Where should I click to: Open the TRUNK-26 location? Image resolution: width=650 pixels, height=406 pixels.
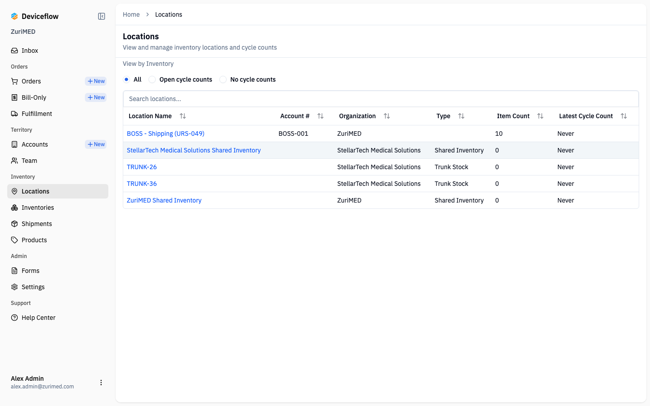click(142, 167)
